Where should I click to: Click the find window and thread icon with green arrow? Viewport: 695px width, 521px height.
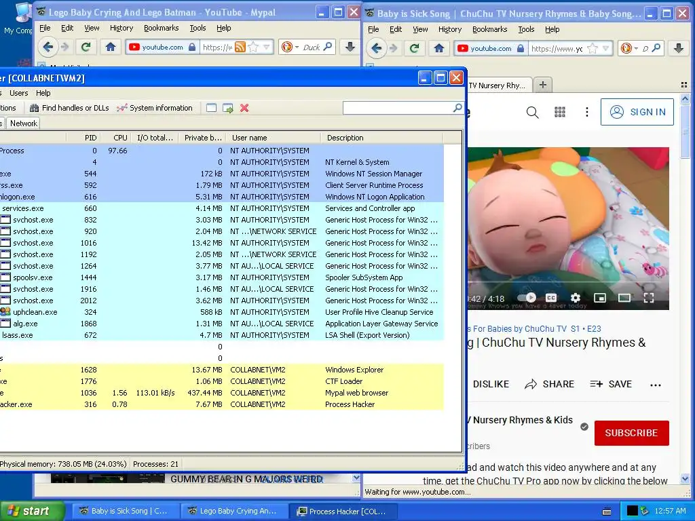(228, 108)
